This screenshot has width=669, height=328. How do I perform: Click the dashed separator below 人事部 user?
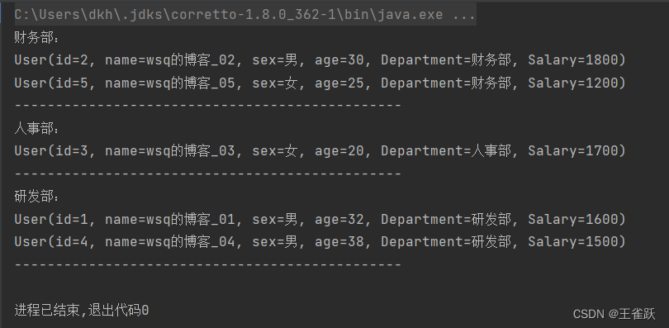pyautogui.click(x=208, y=174)
